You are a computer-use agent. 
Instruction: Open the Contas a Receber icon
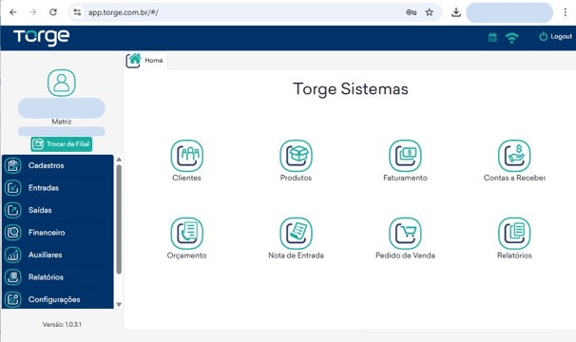514,156
